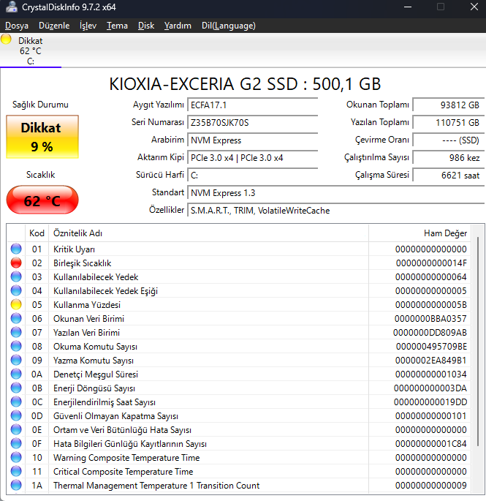The image size is (486, 501).
Task: Click the Yazılan Toplamı value 110751 GB
Action: [x=448, y=123]
